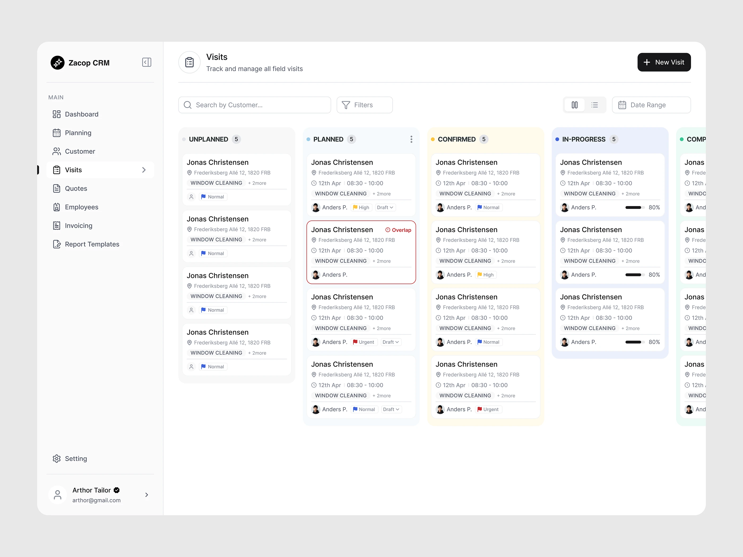Open Invoicing in sidebar

[x=100, y=226]
